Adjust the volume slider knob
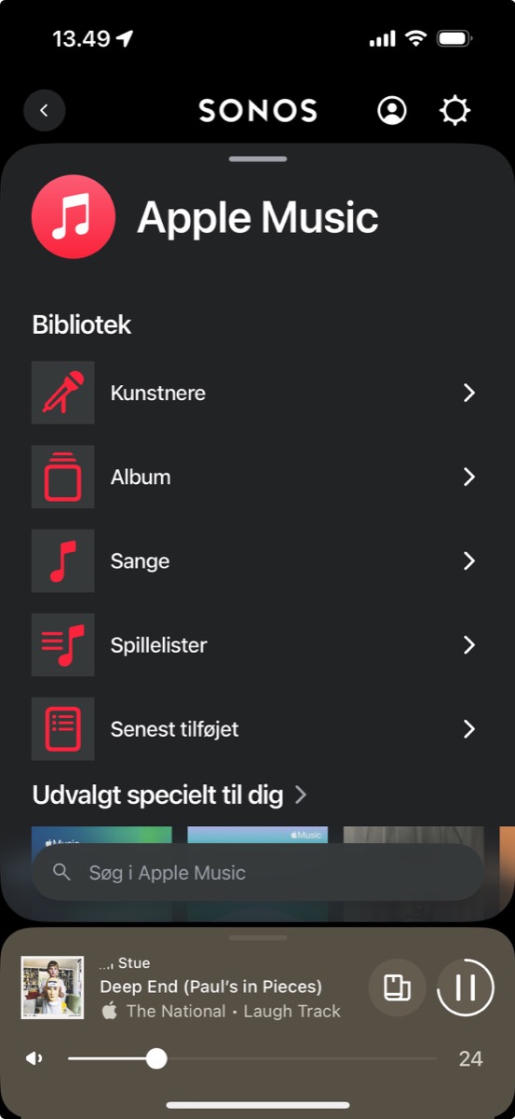 click(x=156, y=1058)
